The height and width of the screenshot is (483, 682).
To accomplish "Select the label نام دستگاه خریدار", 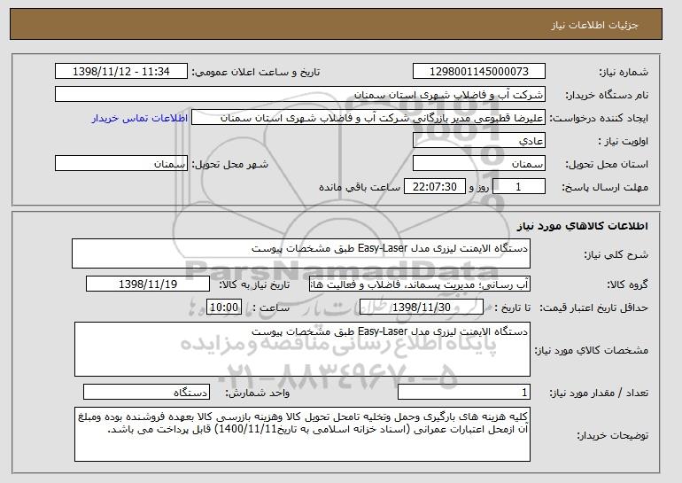I will (607, 95).
